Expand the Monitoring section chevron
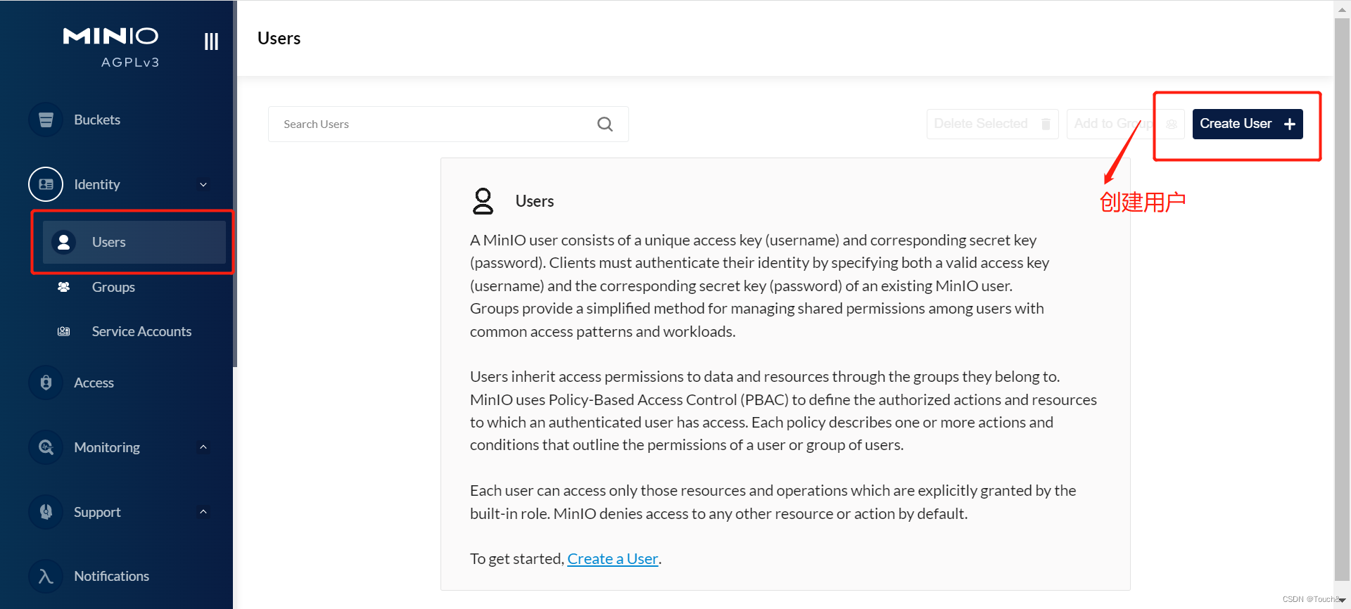Image resolution: width=1351 pixels, height=609 pixels. pyautogui.click(x=203, y=447)
